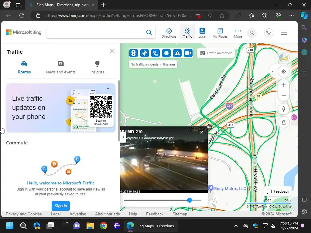Open browser Collections icon
Screen dimensions: 311x233
coord(265,15)
